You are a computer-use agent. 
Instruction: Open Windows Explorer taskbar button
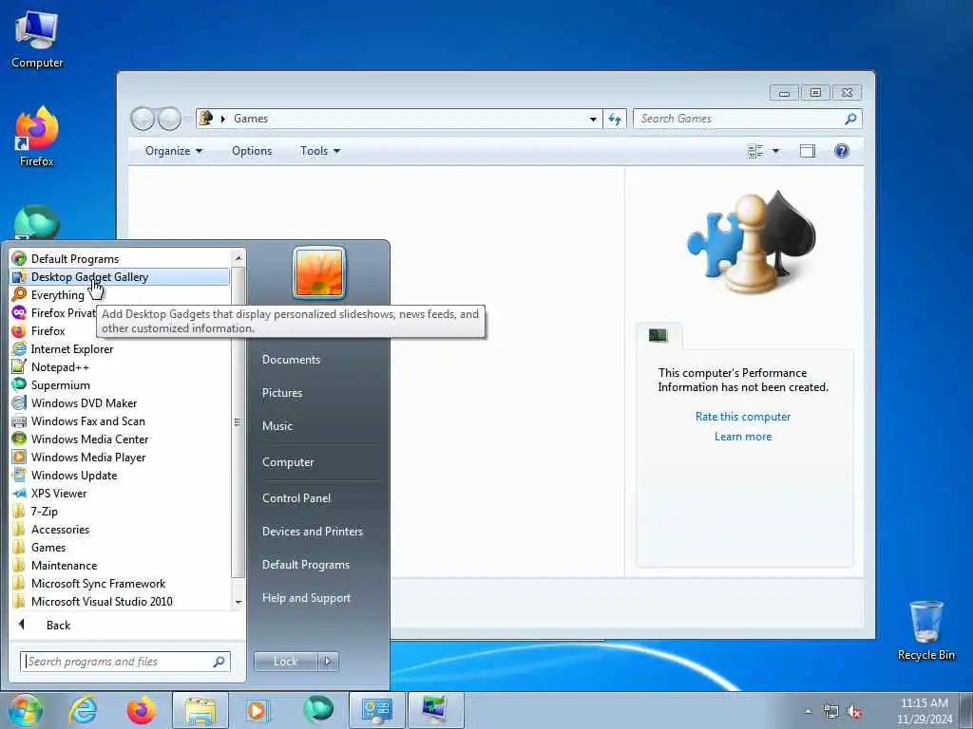point(200,710)
